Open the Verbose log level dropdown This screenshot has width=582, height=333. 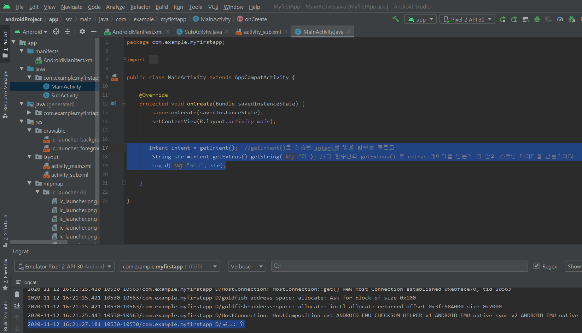coord(247,266)
